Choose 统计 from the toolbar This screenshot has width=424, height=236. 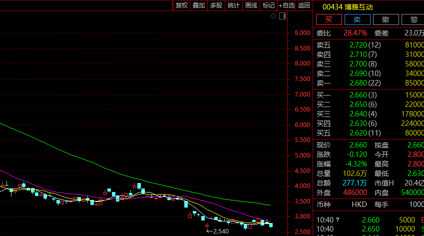pos(234,5)
